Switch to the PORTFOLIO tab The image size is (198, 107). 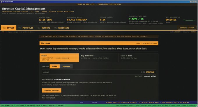click(26, 28)
